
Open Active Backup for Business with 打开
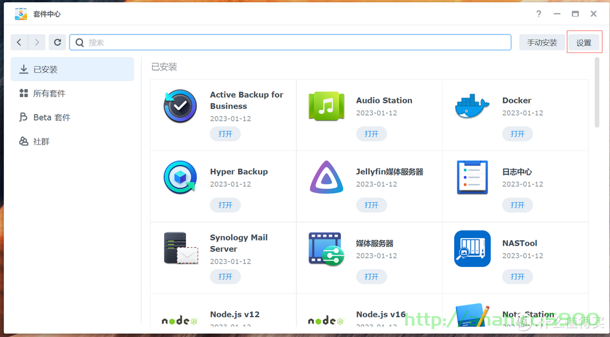coord(225,134)
